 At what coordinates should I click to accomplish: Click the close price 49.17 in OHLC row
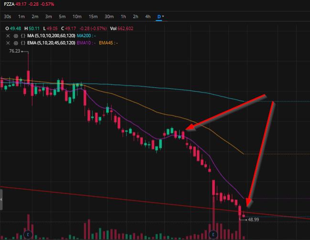[71, 29]
